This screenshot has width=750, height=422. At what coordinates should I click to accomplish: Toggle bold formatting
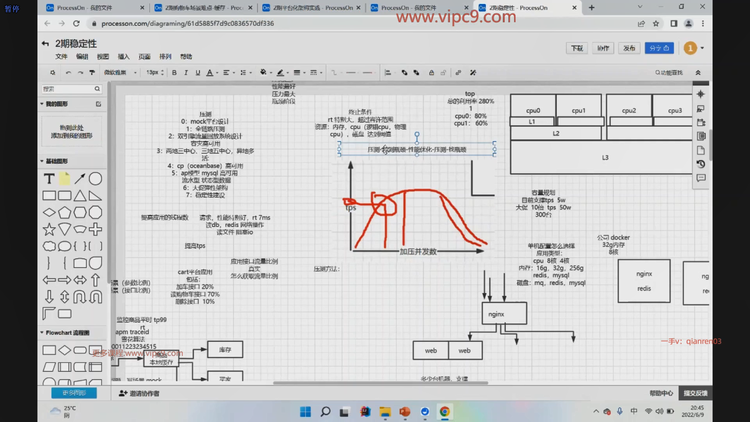[x=174, y=73]
